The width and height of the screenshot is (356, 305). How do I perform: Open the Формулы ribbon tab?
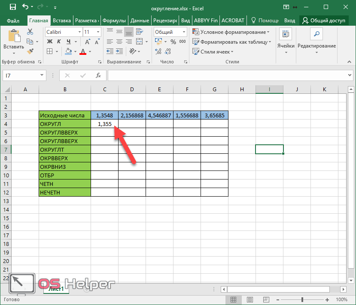click(x=114, y=21)
